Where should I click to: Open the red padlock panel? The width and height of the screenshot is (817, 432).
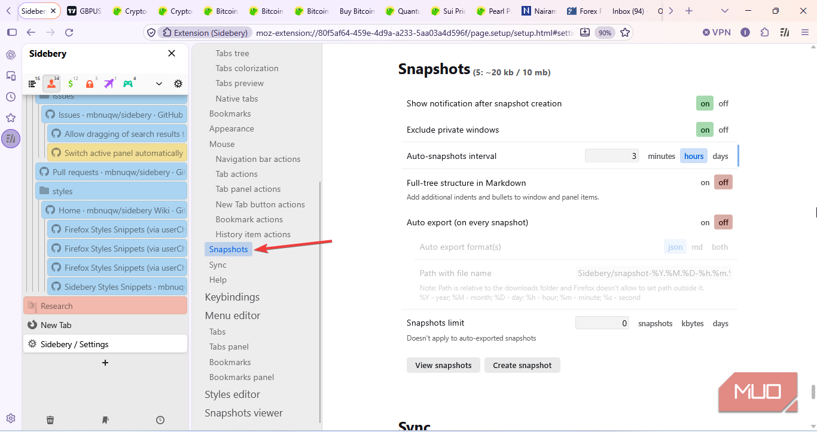(90, 84)
